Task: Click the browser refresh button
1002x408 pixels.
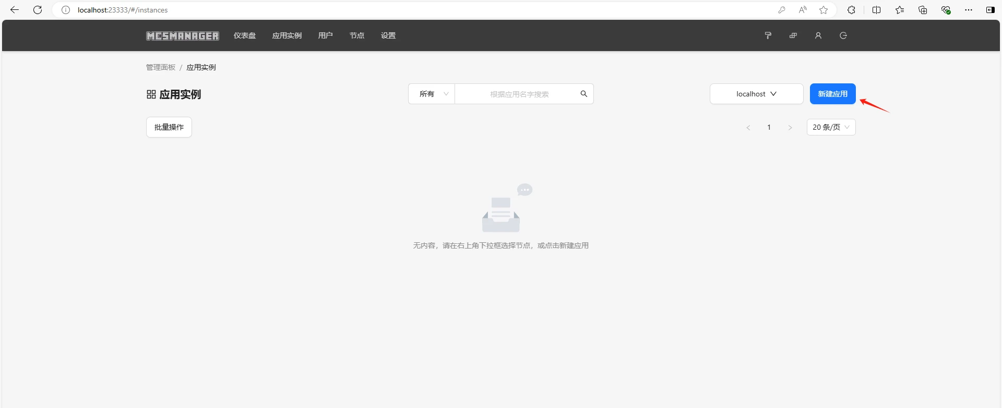Action: 38,10
